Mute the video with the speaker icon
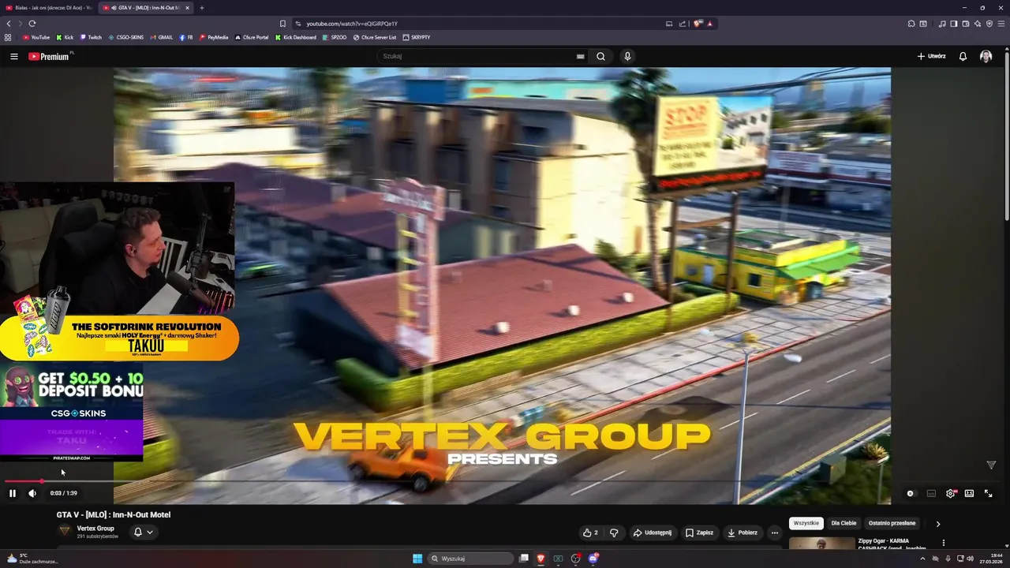This screenshot has height=568, width=1010. [32, 493]
